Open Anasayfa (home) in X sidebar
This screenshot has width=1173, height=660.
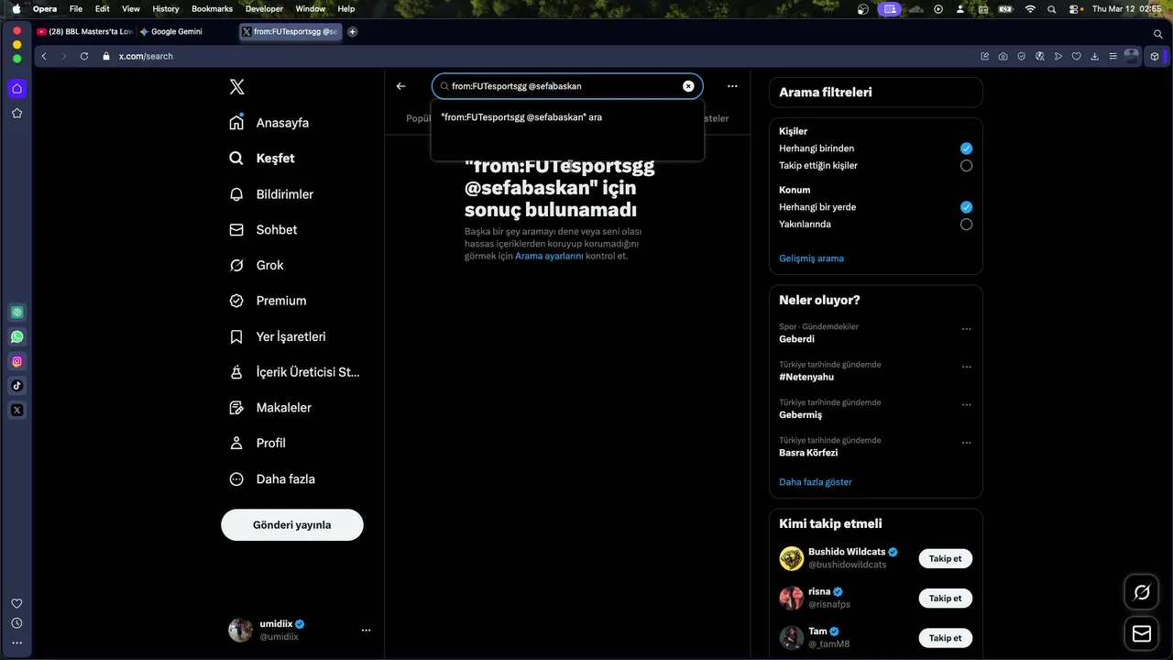[269, 123]
